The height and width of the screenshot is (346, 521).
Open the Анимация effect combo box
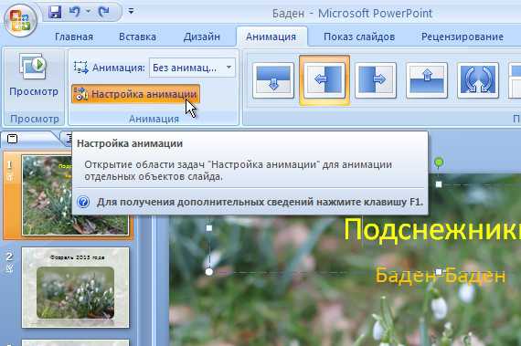pyautogui.click(x=192, y=68)
